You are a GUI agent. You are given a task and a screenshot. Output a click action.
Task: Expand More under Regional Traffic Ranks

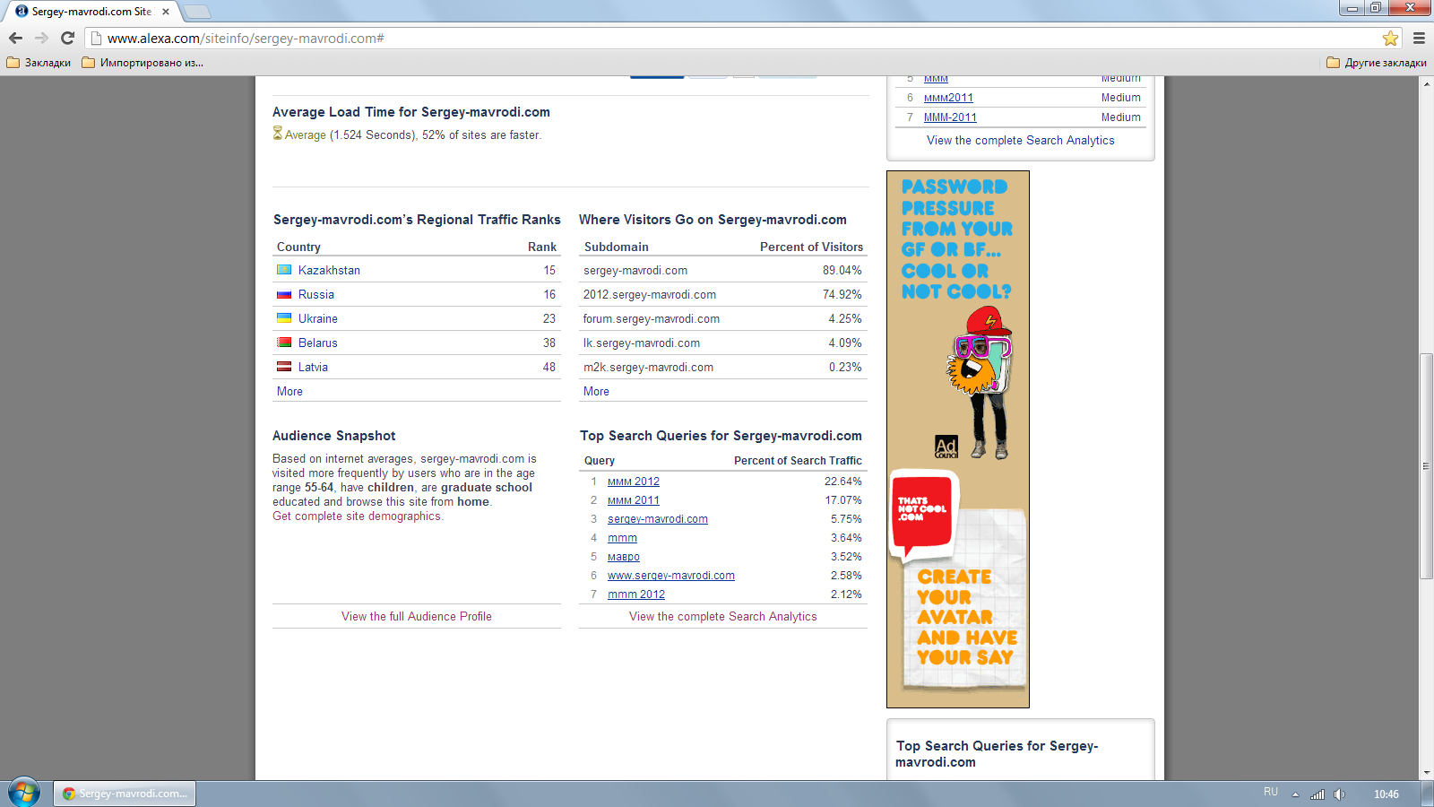289,391
